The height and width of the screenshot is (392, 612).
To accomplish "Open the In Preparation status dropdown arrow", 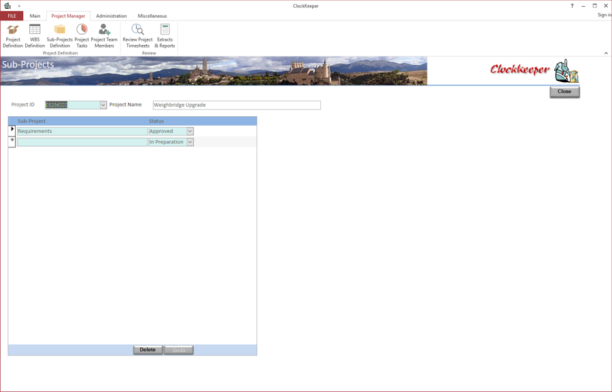I will click(x=190, y=142).
